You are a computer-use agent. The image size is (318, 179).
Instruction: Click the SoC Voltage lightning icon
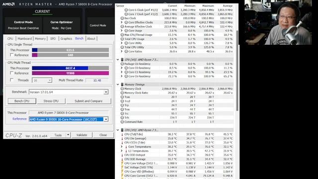(x=122, y=168)
